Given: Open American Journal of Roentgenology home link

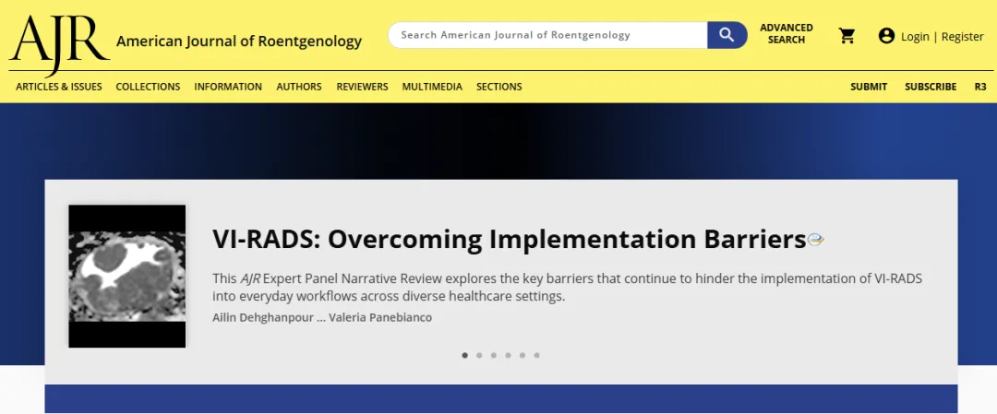Looking at the screenshot, I should [239, 41].
